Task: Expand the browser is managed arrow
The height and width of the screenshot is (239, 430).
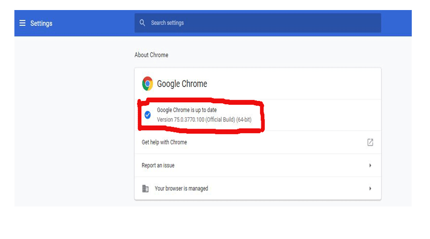Action: coord(370,188)
